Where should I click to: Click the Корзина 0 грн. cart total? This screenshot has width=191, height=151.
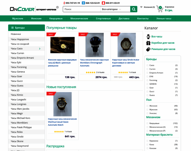[x=169, y=9]
